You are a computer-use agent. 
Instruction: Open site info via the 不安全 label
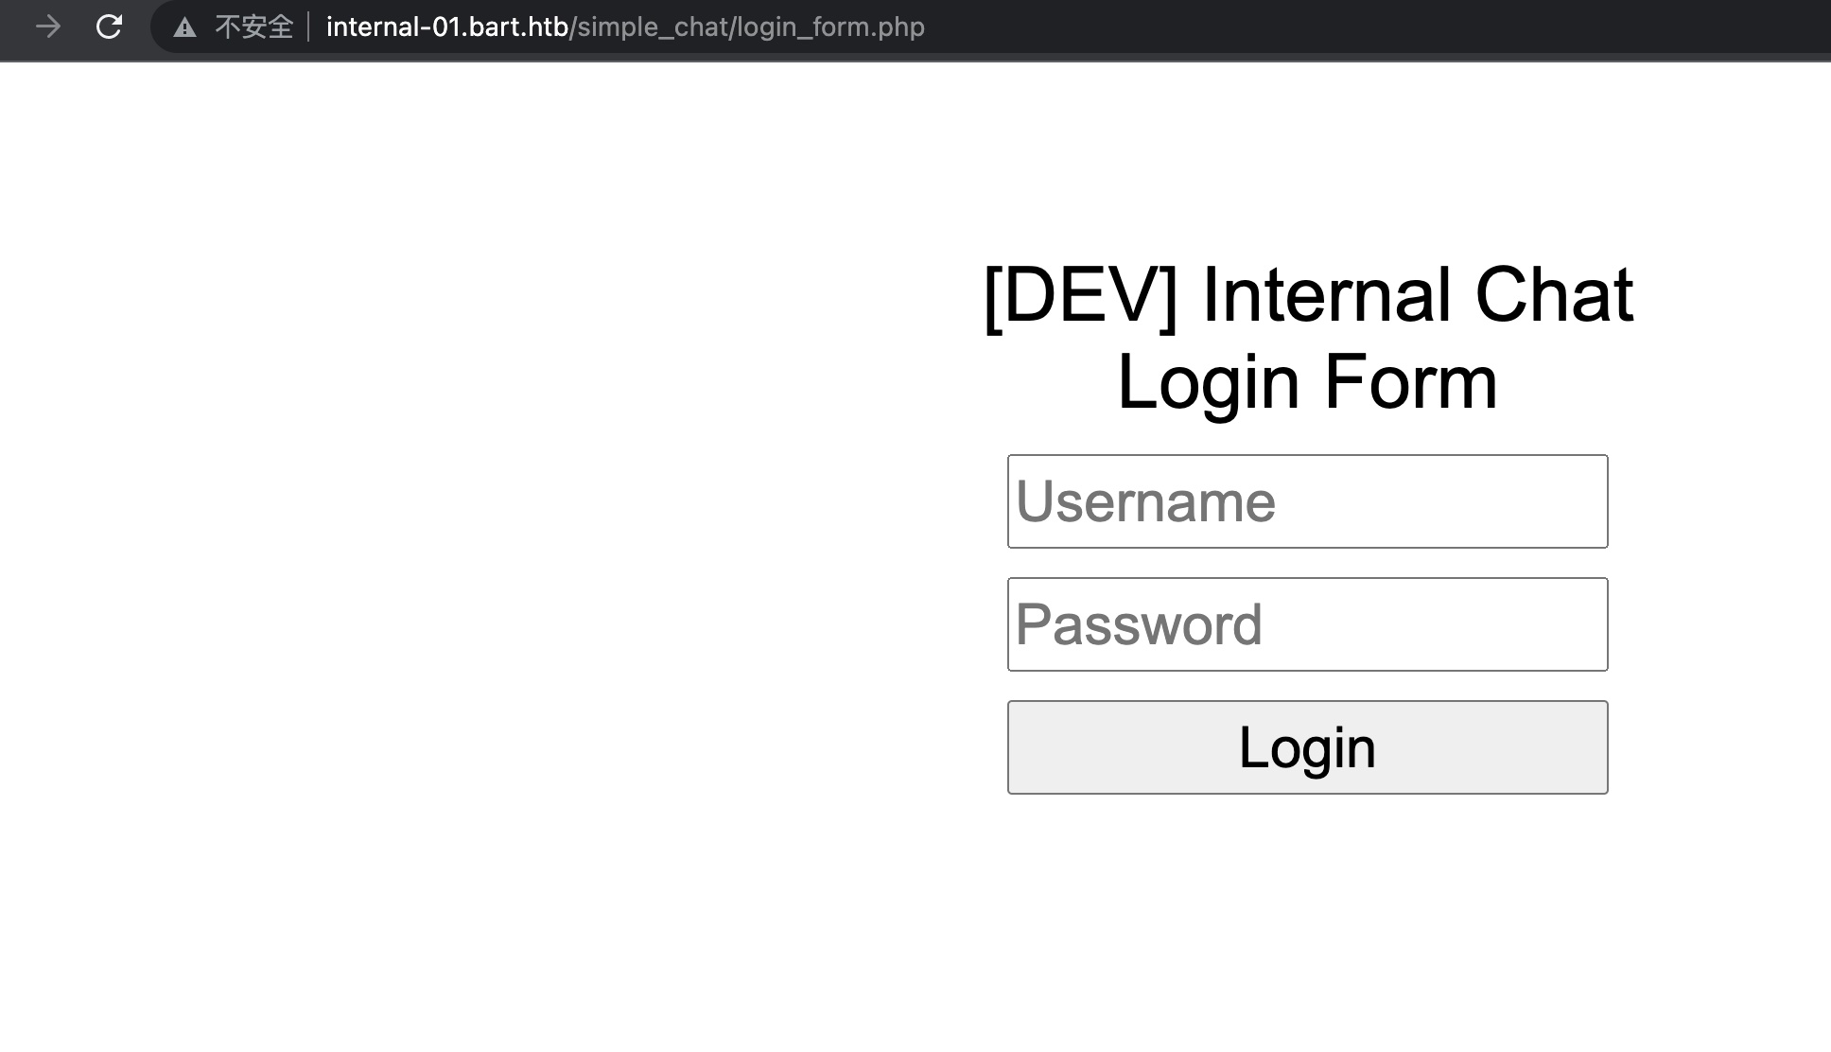click(253, 26)
